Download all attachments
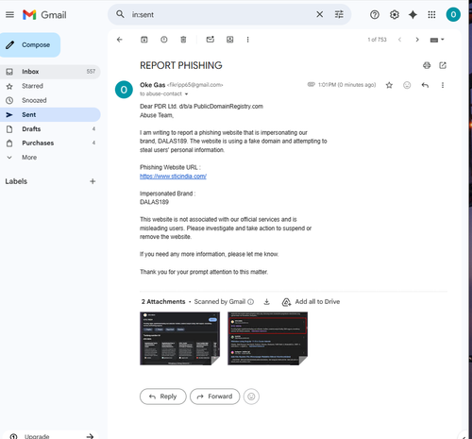 tap(266, 302)
